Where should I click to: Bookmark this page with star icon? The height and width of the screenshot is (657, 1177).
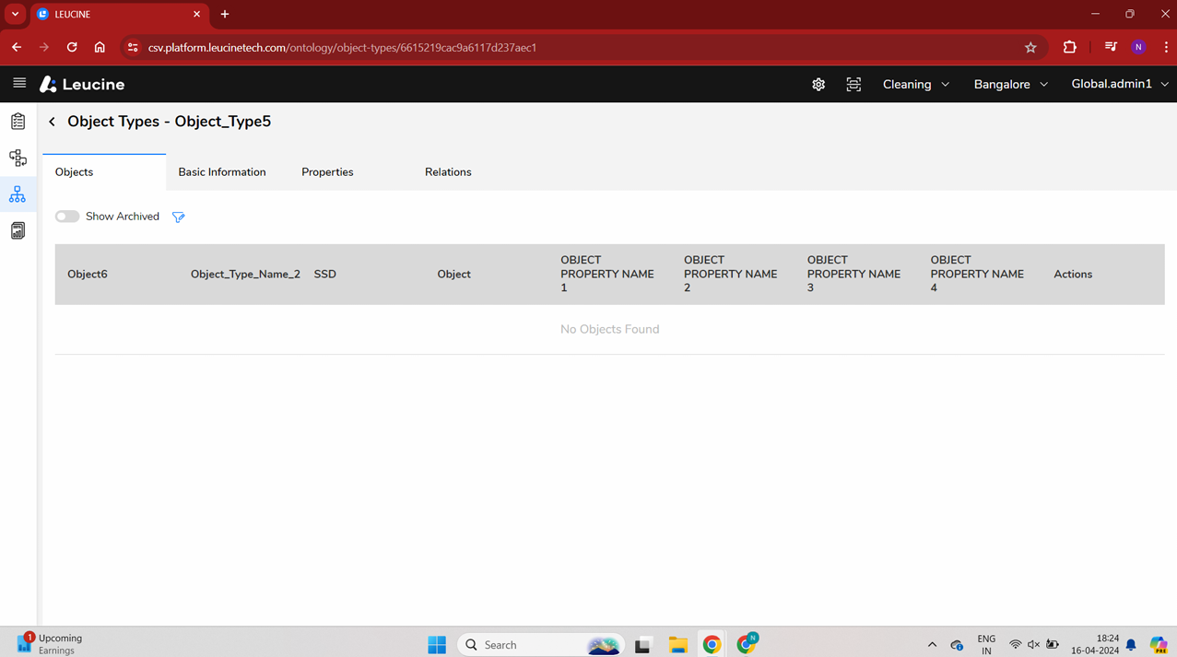pyautogui.click(x=1030, y=47)
